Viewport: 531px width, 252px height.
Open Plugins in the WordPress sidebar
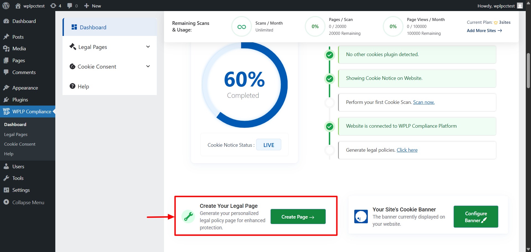(x=20, y=100)
